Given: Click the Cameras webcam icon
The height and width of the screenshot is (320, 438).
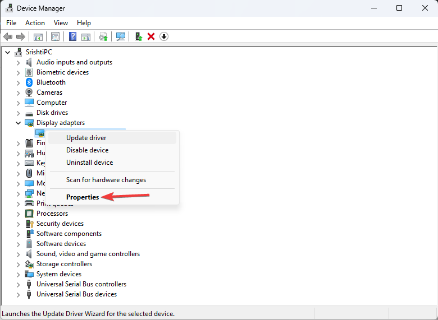Looking at the screenshot, I should [29, 92].
